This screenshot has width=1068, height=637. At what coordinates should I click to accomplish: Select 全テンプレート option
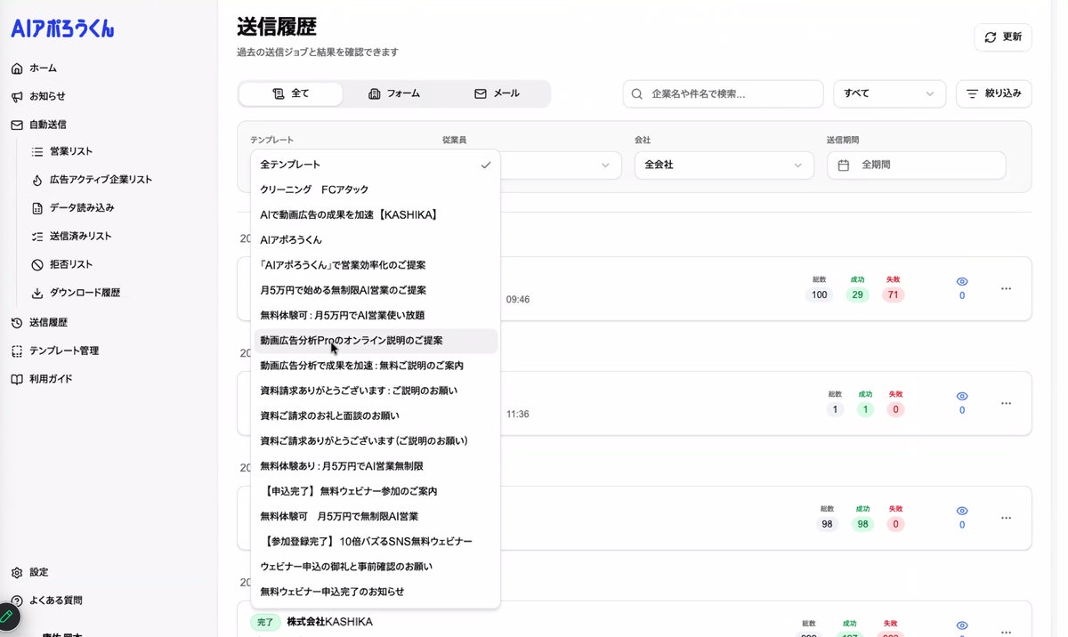point(375,165)
